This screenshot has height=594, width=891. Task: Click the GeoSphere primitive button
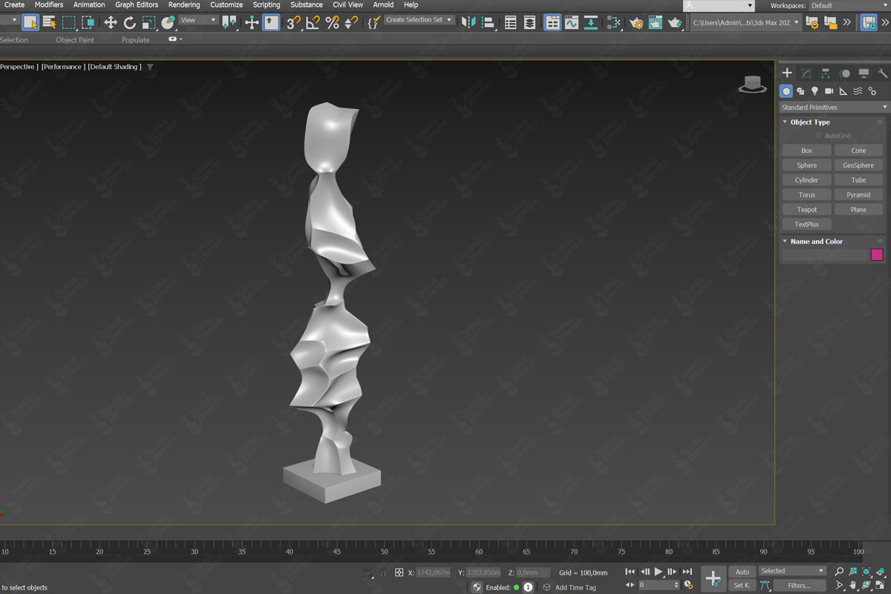tap(858, 166)
